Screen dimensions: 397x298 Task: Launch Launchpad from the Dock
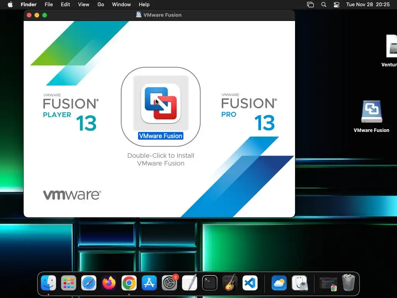point(68,283)
